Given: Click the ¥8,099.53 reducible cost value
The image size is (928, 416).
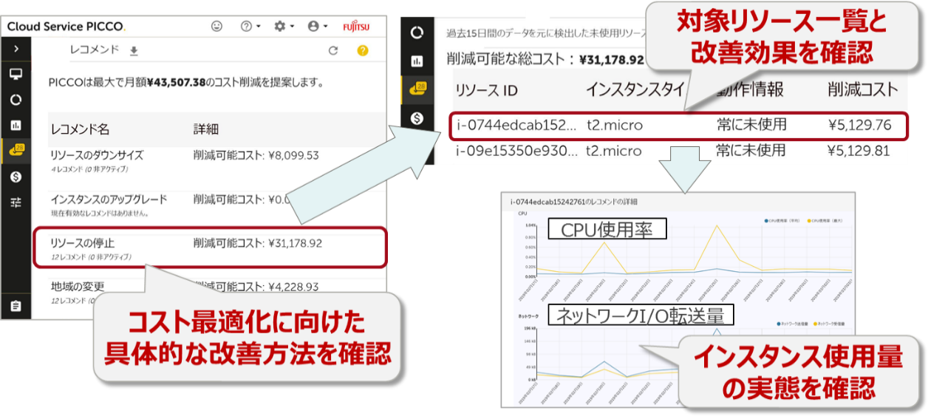Looking at the screenshot, I should [293, 156].
